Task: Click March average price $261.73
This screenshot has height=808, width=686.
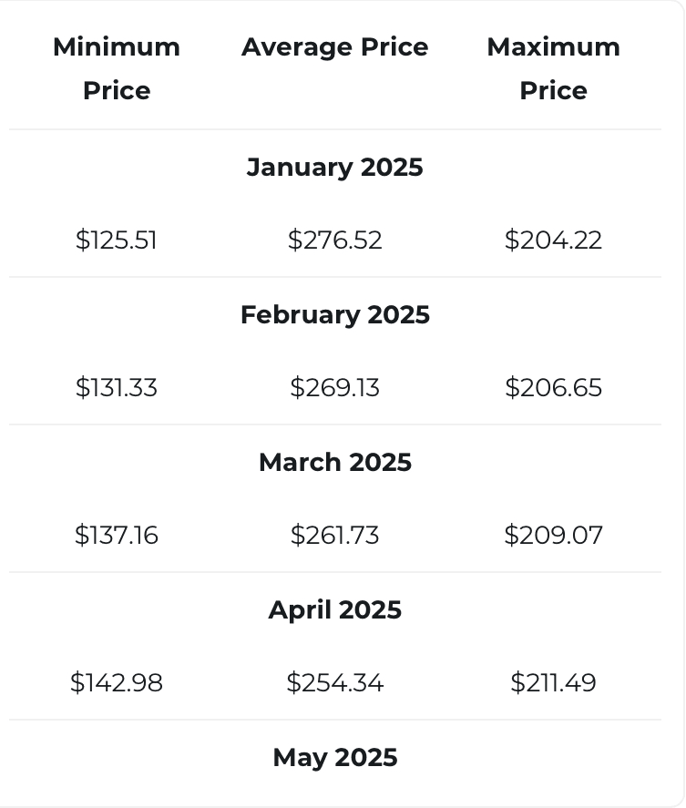Action: pyautogui.click(x=335, y=535)
